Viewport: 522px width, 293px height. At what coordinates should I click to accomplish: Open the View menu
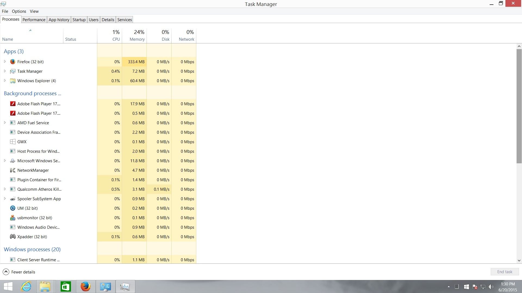point(34,11)
